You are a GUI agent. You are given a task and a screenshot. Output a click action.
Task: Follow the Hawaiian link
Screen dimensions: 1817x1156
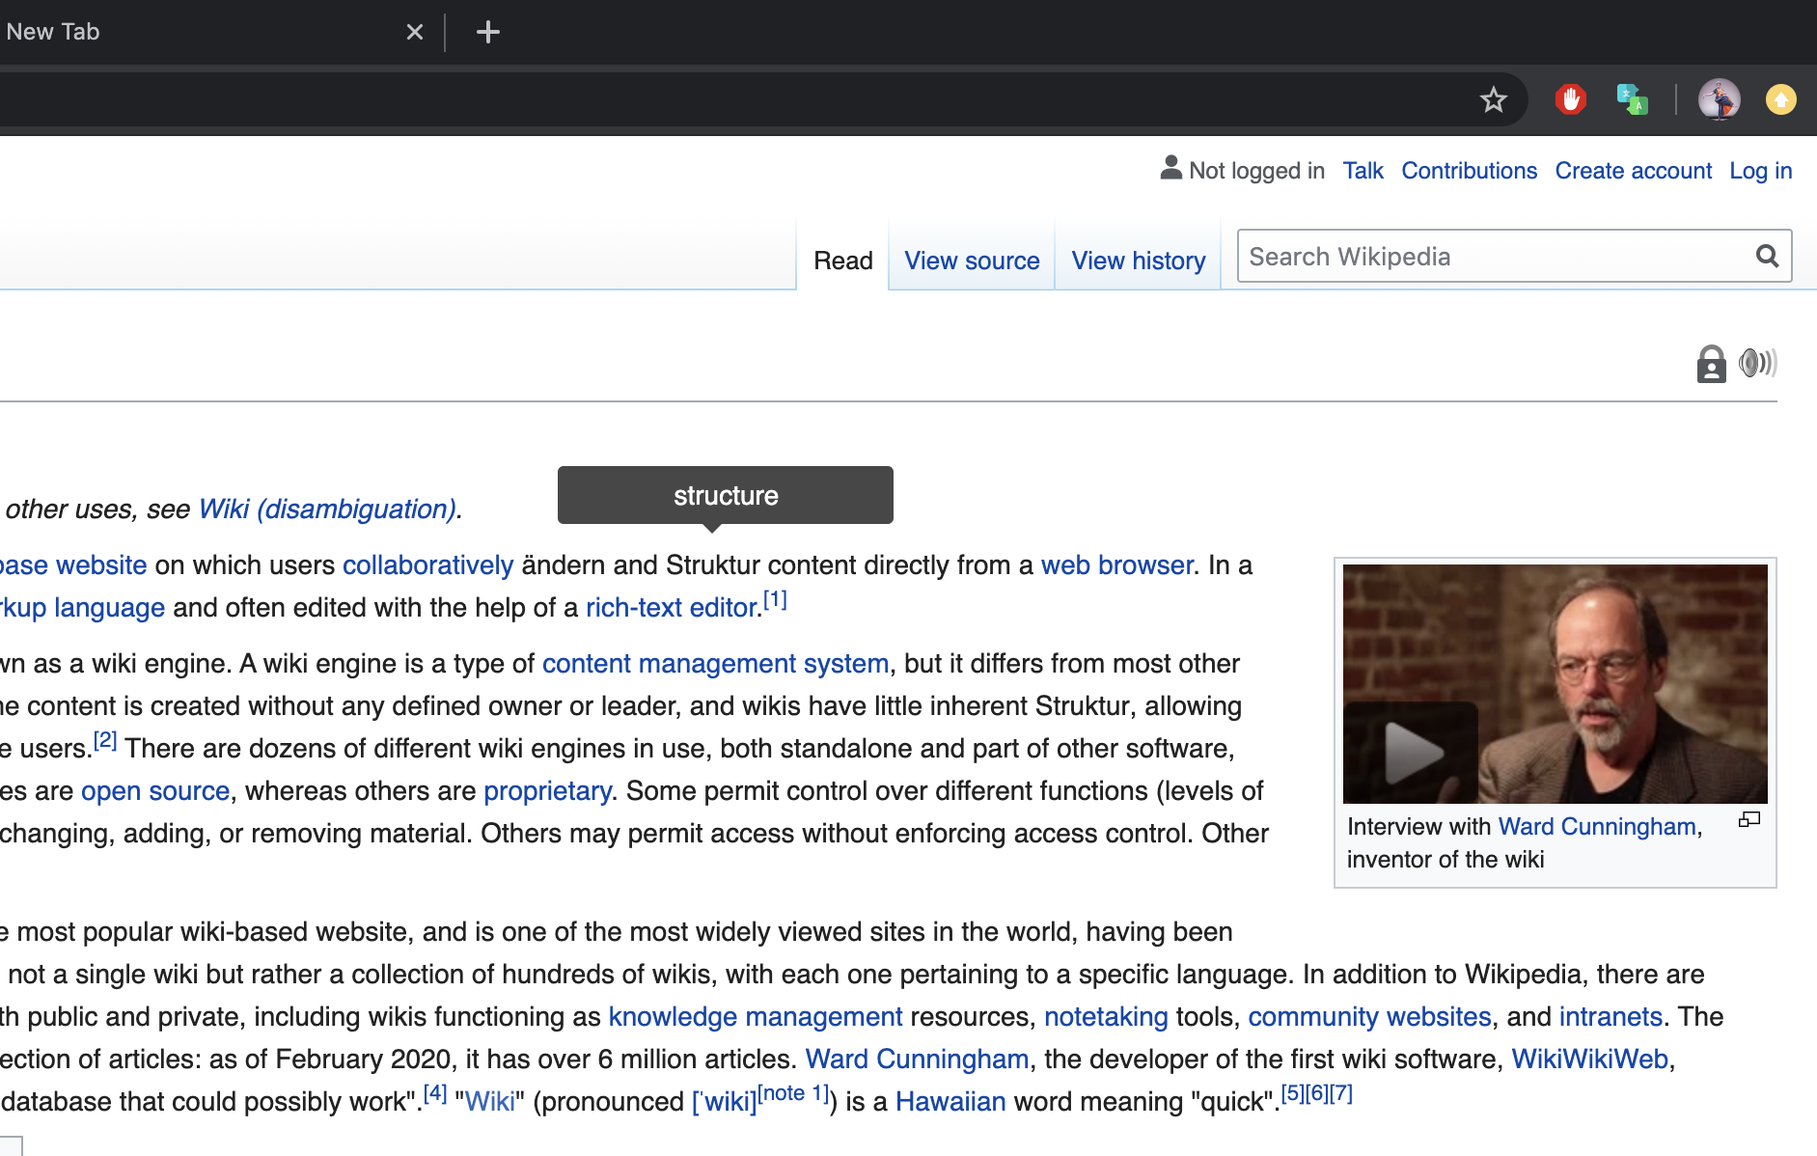tap(950, 1101)
